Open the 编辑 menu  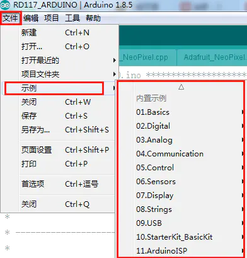click(31, 18)
